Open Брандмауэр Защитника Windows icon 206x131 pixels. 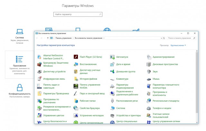click(x=39, y=64)
